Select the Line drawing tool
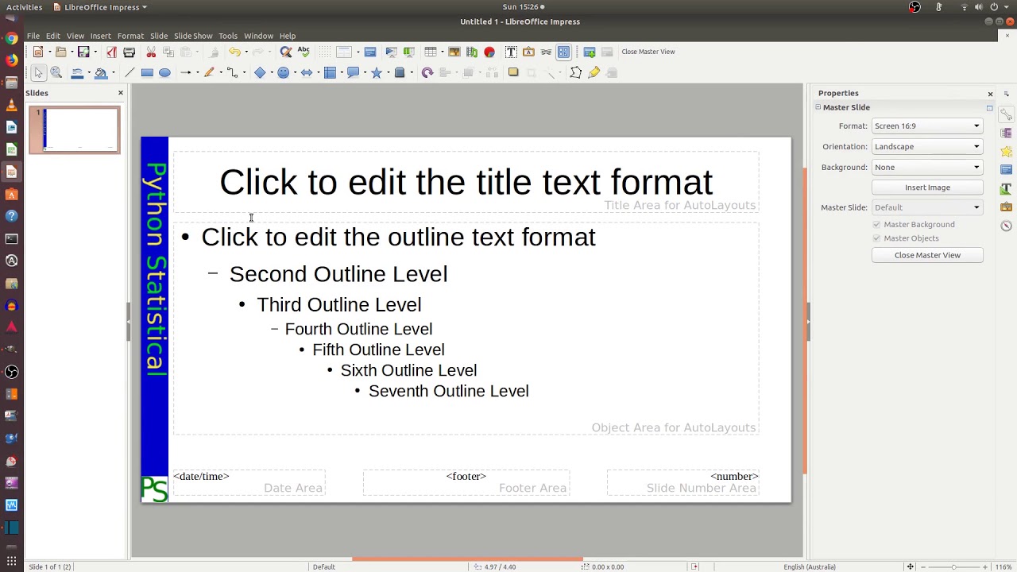Image resolution: width=1017 pixels, height=572 pixels. 130,72
